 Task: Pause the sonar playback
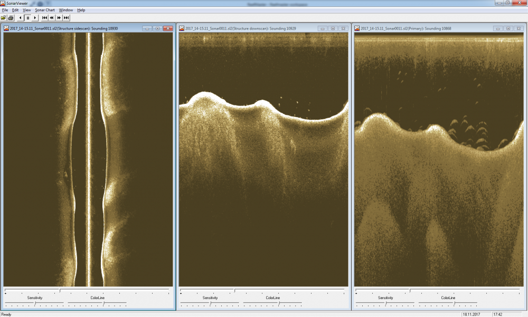(27, 17)
